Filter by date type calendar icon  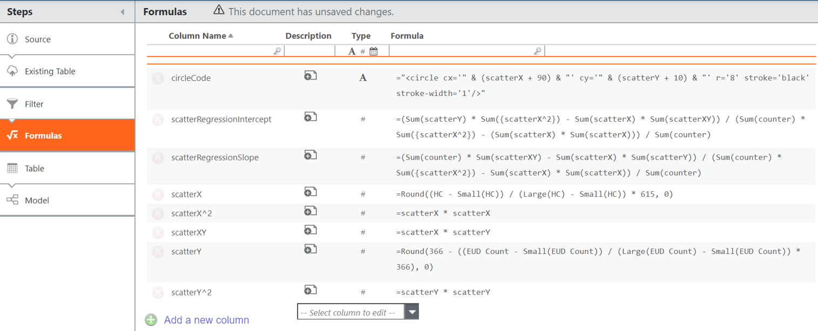pos(374,51)
